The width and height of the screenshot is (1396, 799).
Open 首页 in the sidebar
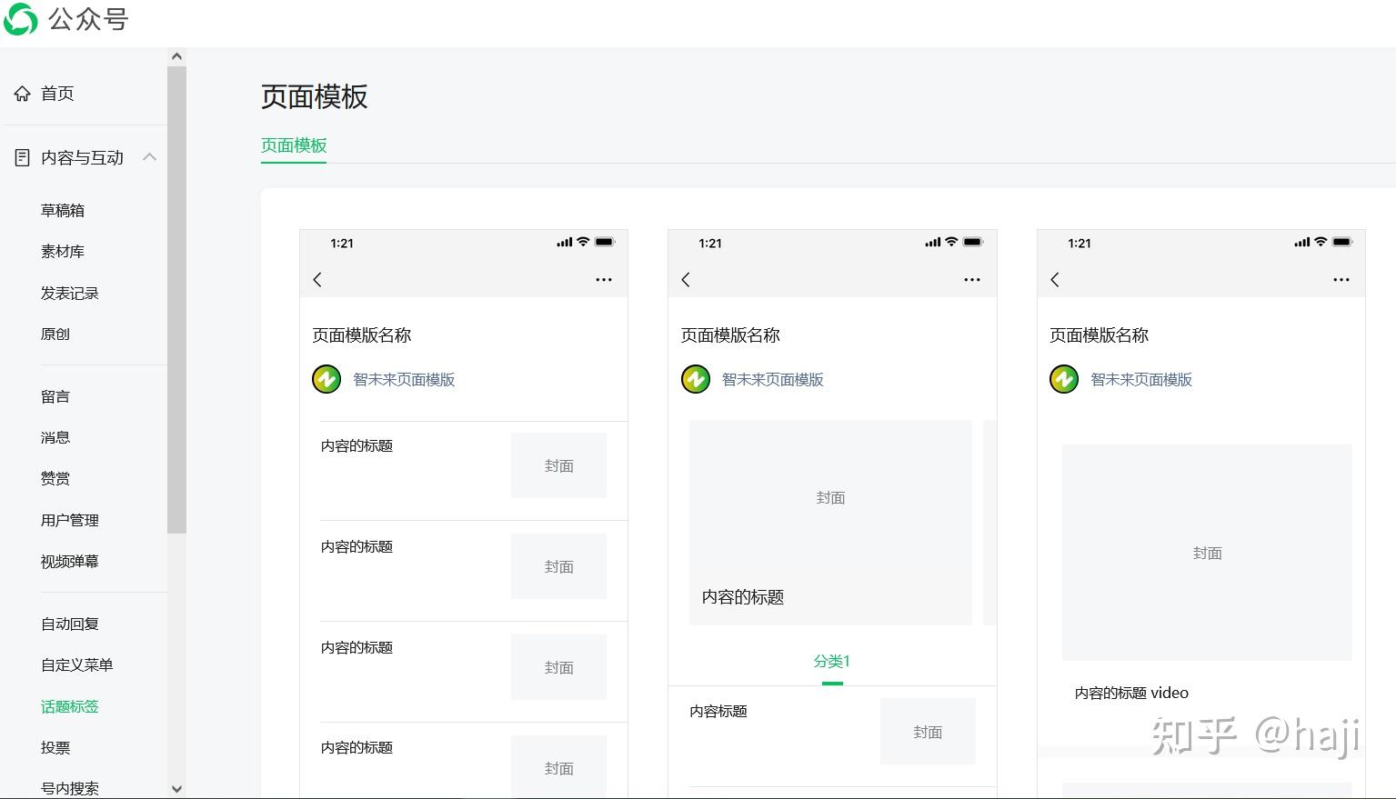point(57,94)
